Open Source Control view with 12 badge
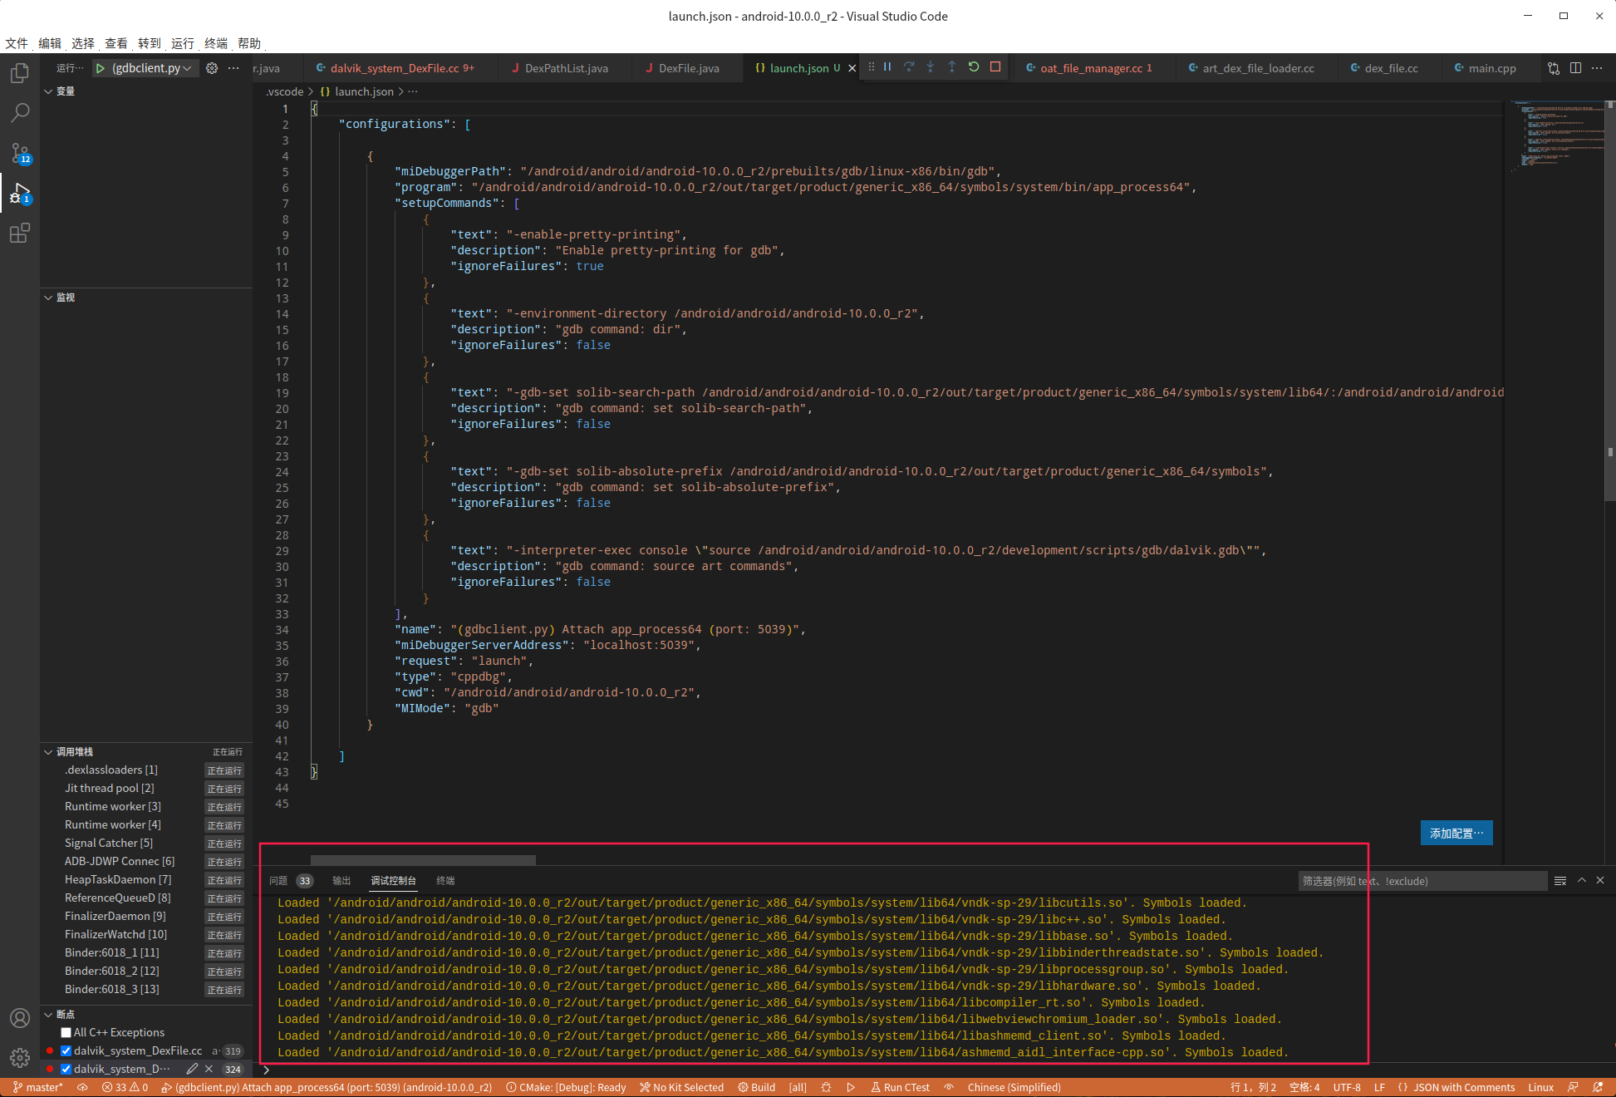Viewport: 1616px width, 1097px height. [x=20, y=153]
